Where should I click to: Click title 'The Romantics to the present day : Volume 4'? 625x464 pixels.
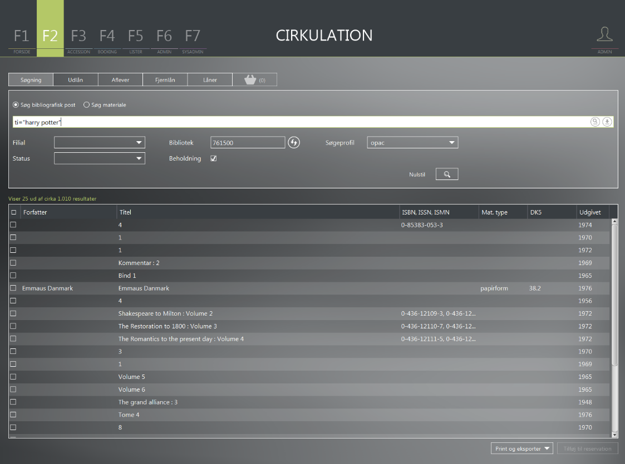click(x=181, y=338)
